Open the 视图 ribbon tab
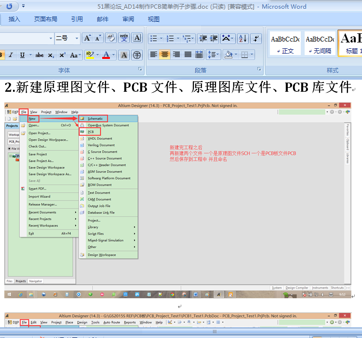Screen dimensions: 362x338 (x=154, y=19)
